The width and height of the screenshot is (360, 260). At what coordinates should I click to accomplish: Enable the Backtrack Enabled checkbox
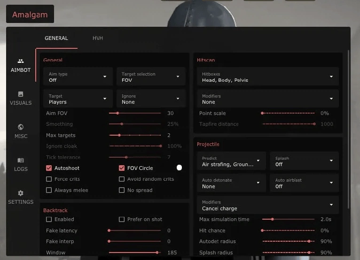point(49,220)
